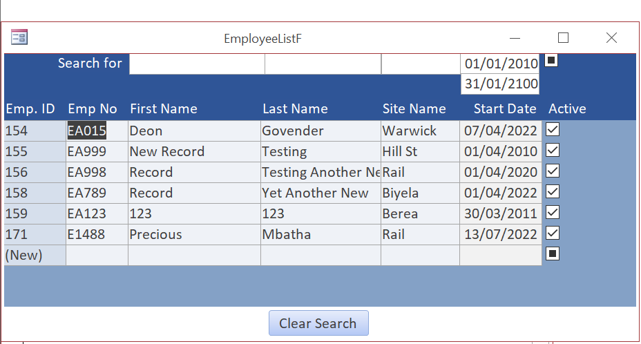The width and height of the screenshot is (641, 344).
Task: Select the Warwick site name cell
Action: coord(420,131)
